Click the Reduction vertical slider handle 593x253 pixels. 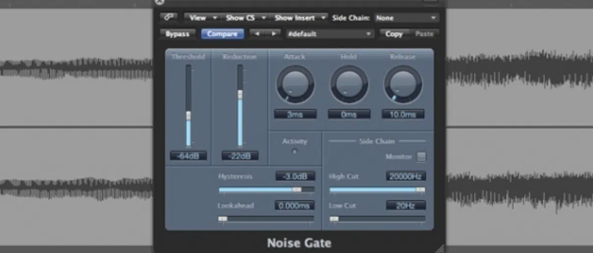240,94
